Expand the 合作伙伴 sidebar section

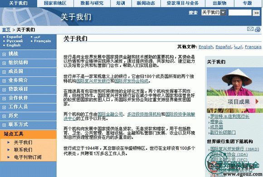[x=4, y=98]
